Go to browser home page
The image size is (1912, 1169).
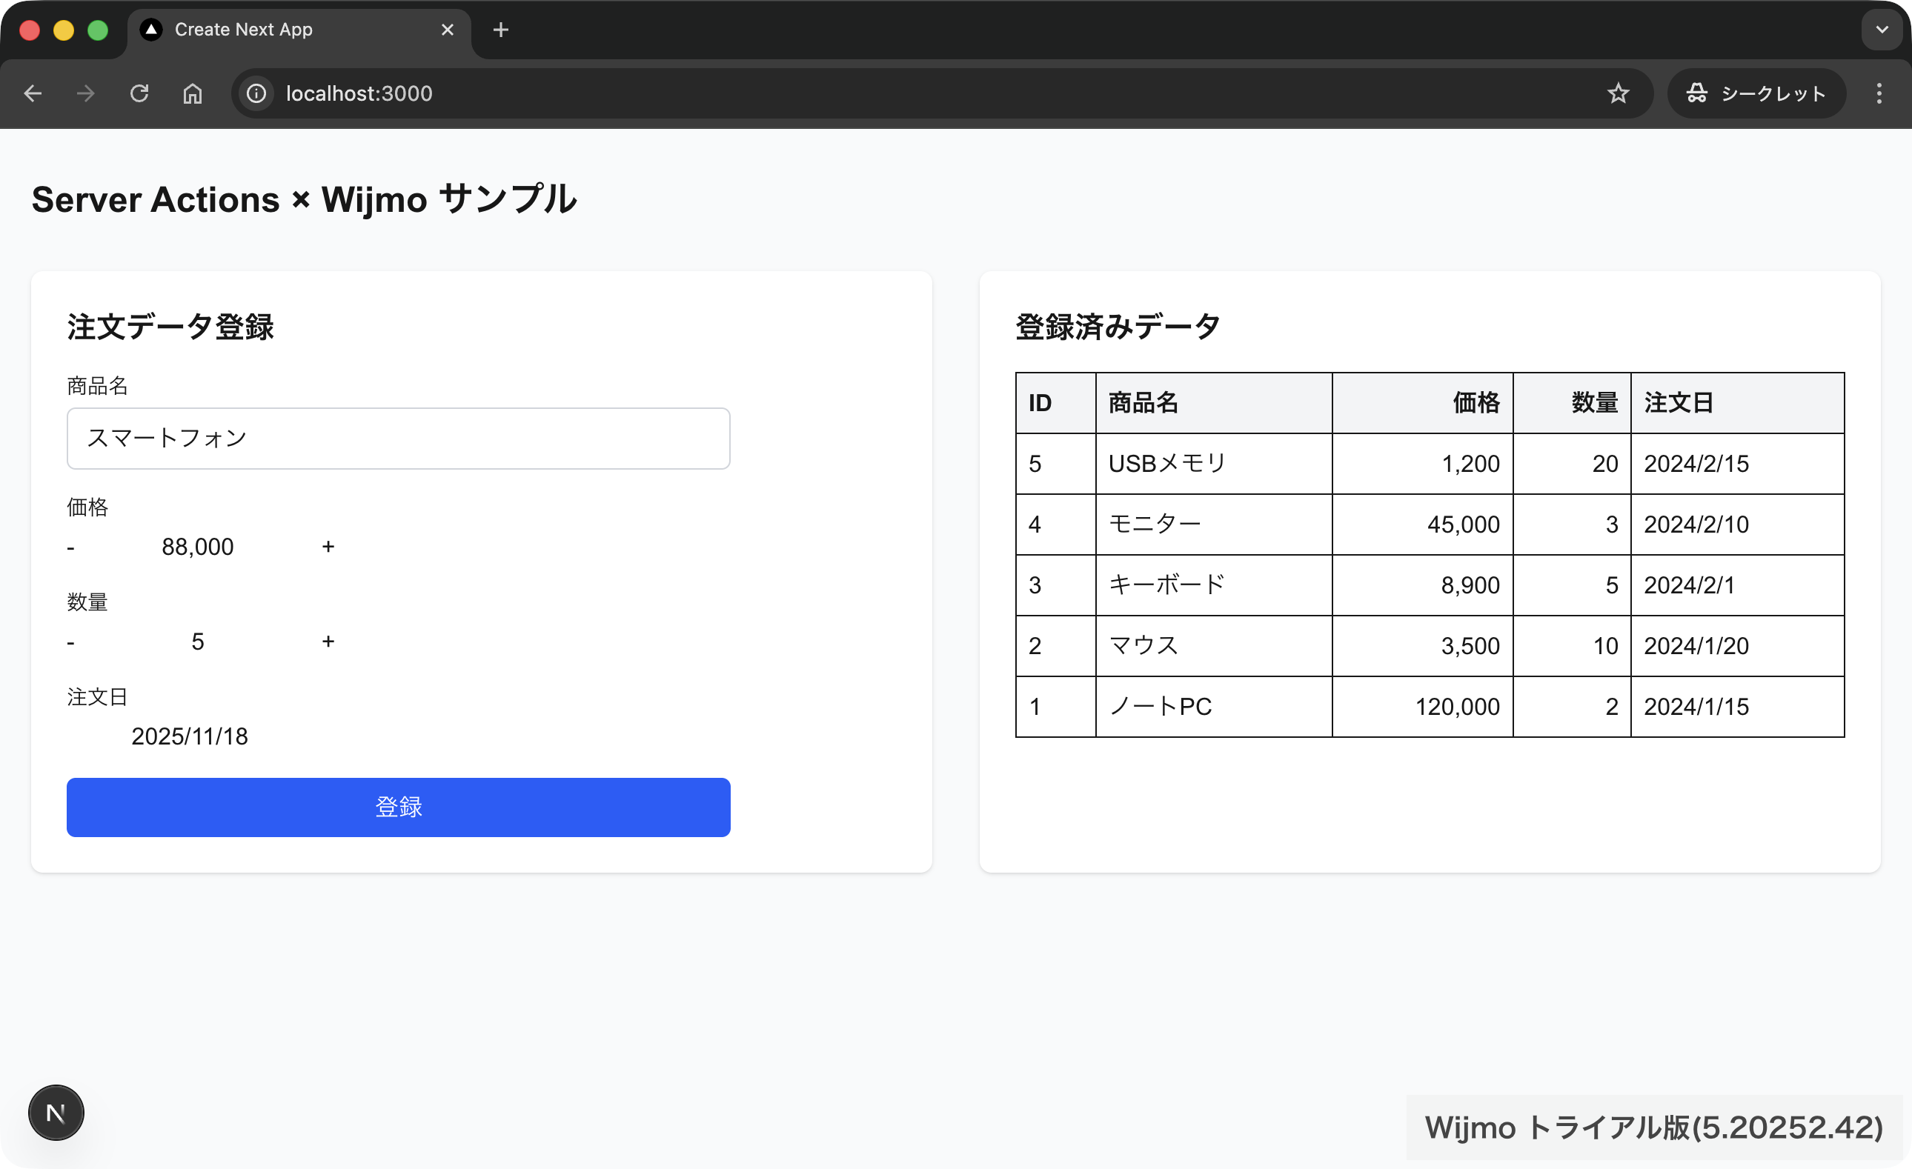click(193, 94)
